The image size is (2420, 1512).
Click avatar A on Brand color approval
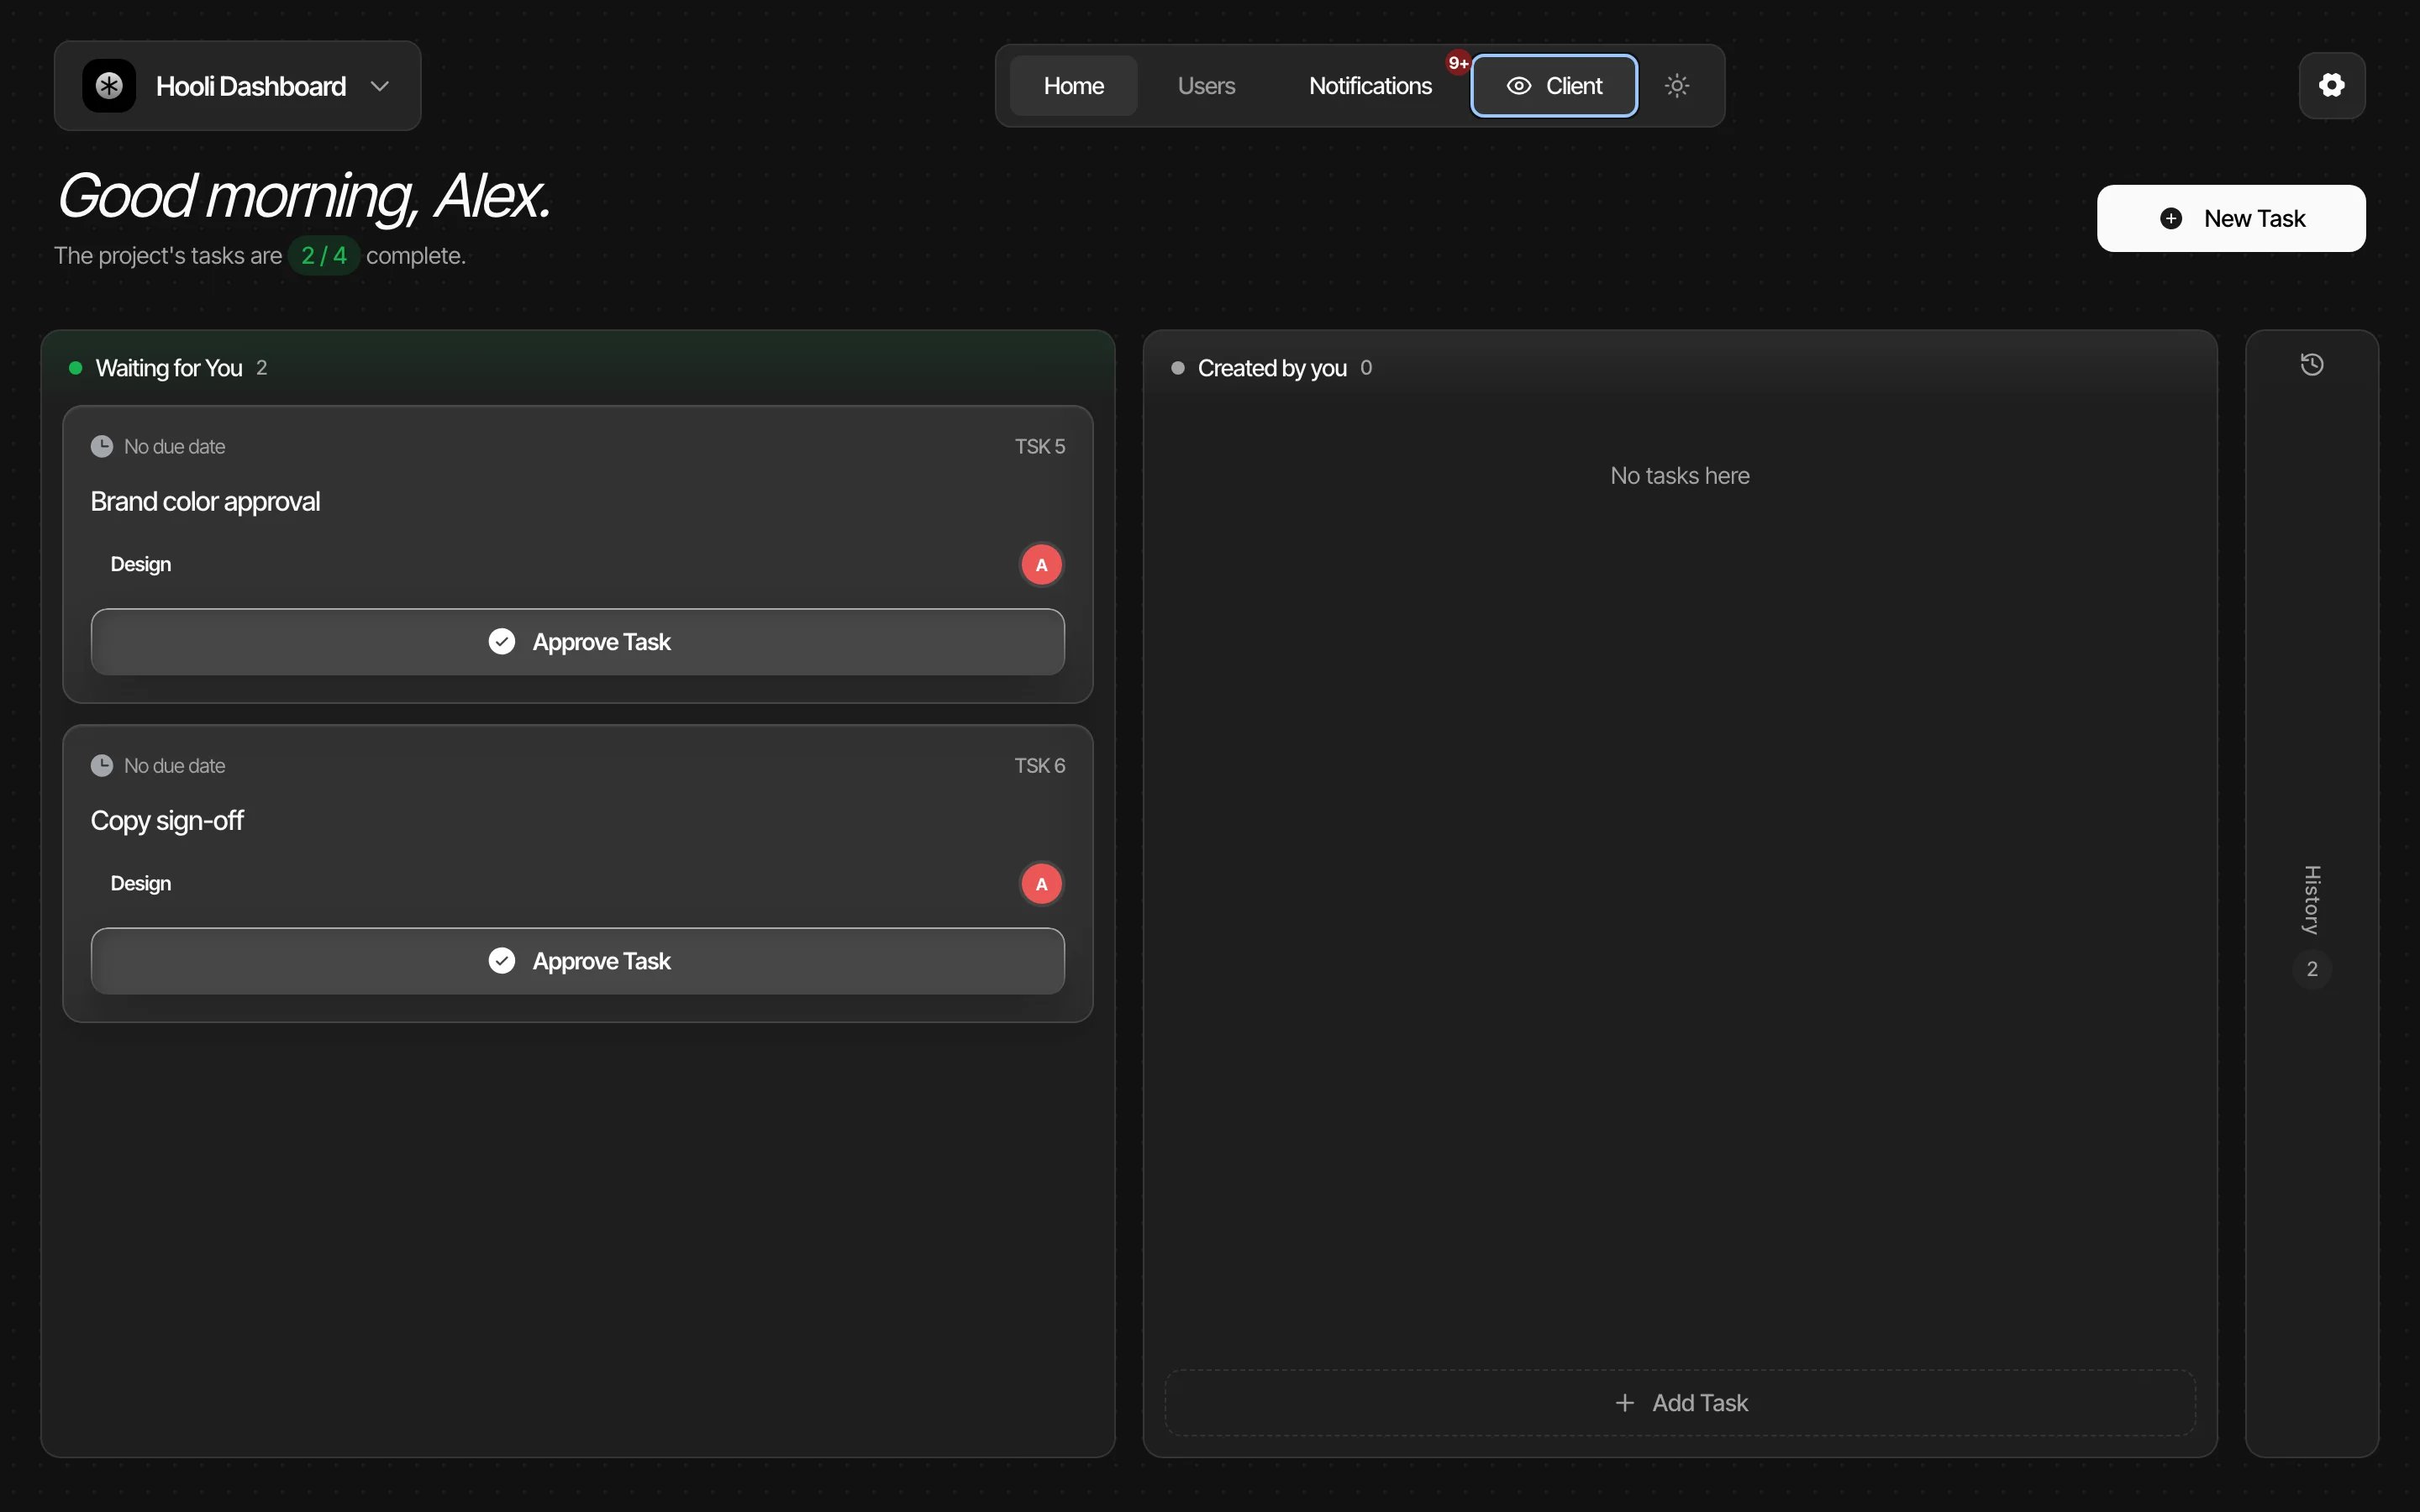(1041, 565)
